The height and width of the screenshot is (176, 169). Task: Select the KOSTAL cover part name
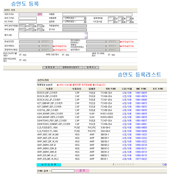(47, 110)
